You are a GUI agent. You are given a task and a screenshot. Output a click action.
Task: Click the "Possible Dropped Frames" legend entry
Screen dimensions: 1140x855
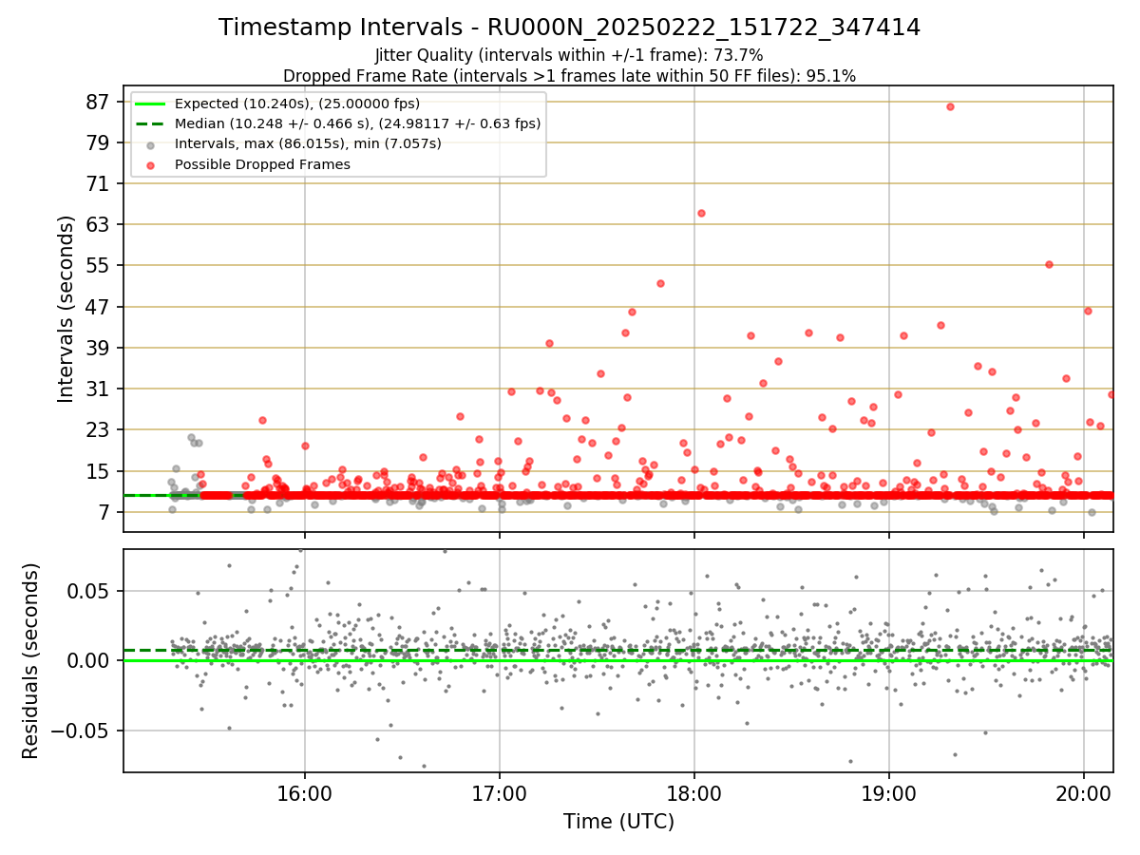coord(262,164)
